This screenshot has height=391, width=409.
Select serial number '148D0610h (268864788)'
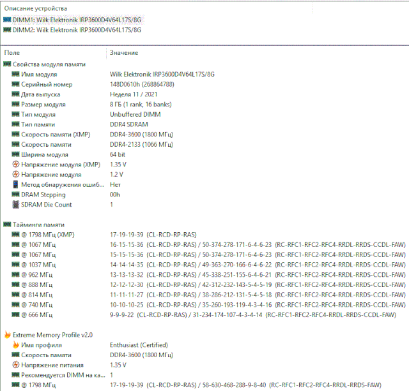pyautogui.click(x=142, y=84)
